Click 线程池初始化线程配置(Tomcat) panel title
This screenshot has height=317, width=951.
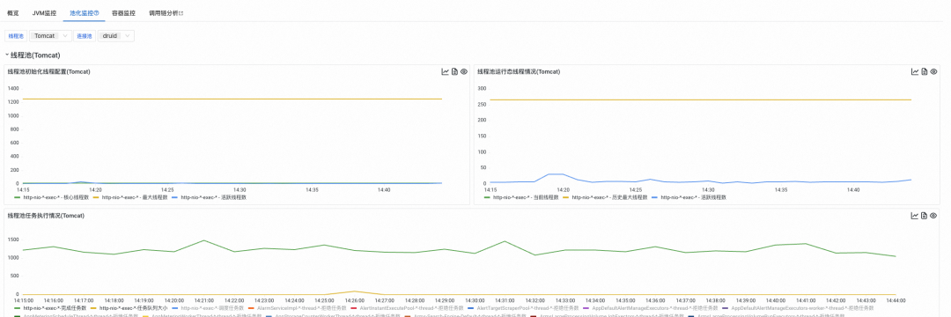(x=48, y=71)
